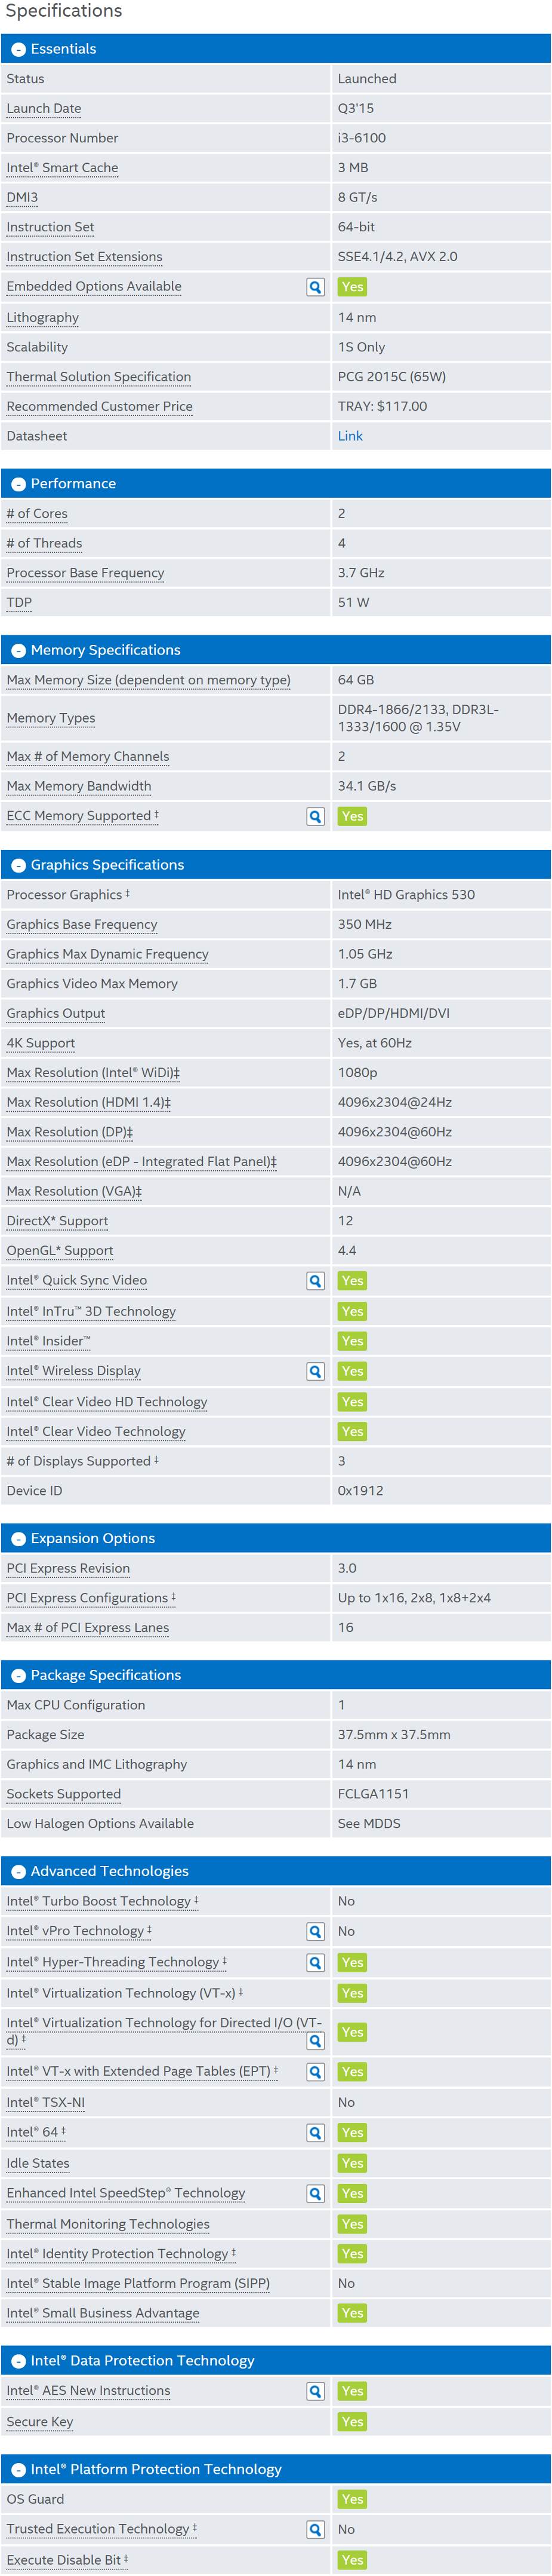Collapse the Advanced Technologies section
Screen dimensions: 552x2576
coord(18,1871)
